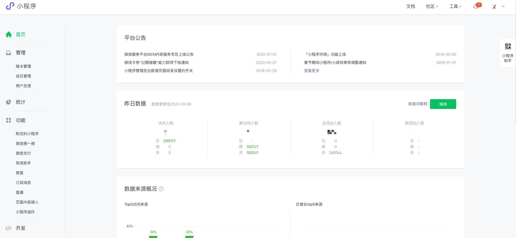Open 微信服务平台MCN内容服务专区上线公告 announcement
Image resolution: width=516 pixels, height=238 pixels.
tap(159, 54)
